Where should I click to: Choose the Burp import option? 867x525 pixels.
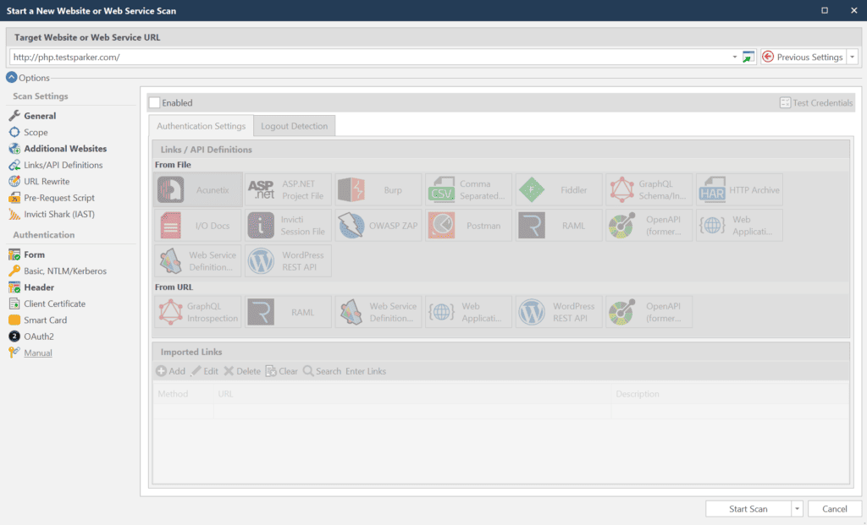click(x=351, y=190)
